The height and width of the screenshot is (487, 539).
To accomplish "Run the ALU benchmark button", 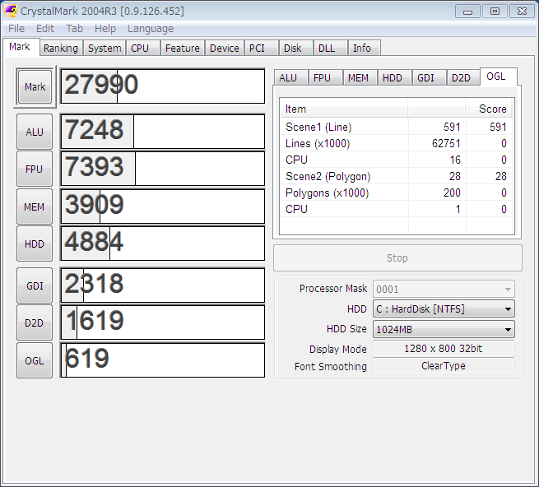I will pyautogui.click(x=35, y=132).
